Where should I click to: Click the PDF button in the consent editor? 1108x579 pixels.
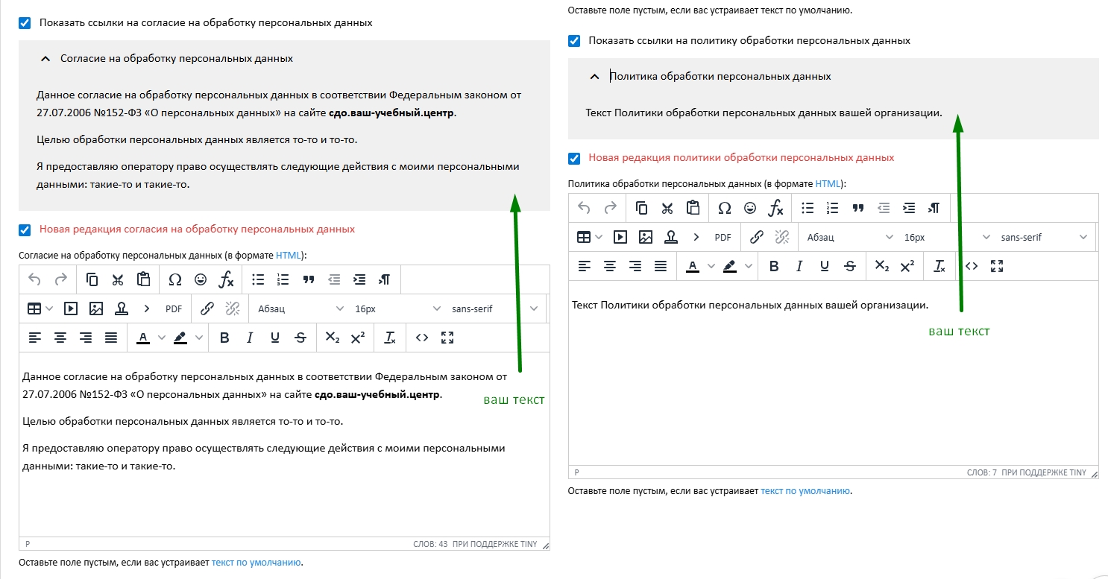pyautogui.click(x=174, y=309)
